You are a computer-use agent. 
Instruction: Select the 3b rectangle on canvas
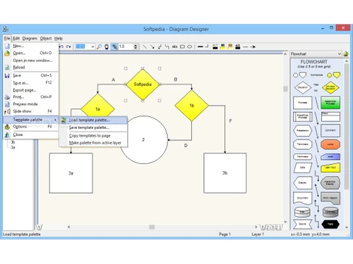(225, 173)
